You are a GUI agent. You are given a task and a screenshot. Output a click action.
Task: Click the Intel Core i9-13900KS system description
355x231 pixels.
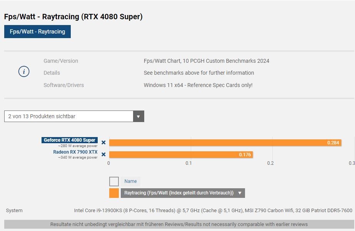pos(213,210)
